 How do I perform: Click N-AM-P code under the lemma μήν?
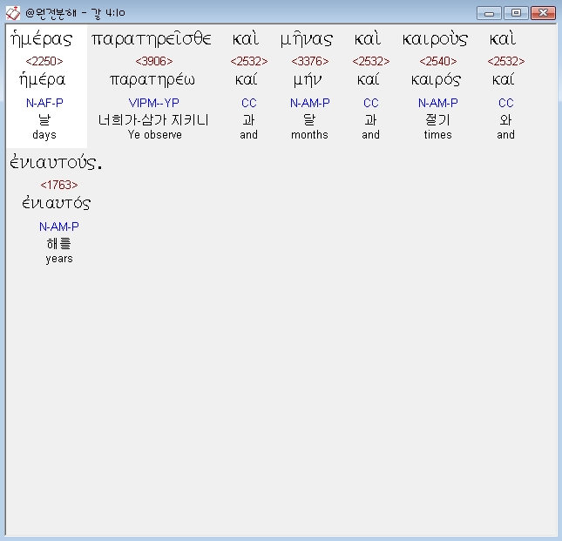click(x=310, y=103)
